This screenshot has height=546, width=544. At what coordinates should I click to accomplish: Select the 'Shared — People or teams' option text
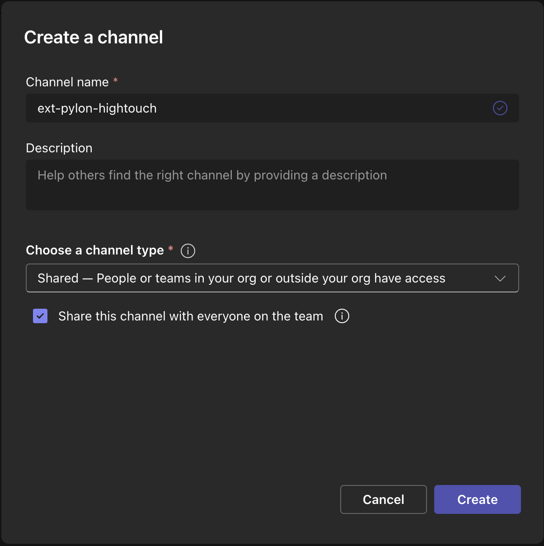pos(241,278)
